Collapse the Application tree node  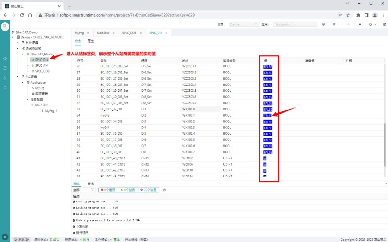pyautogui.click(x=22, y=83)
